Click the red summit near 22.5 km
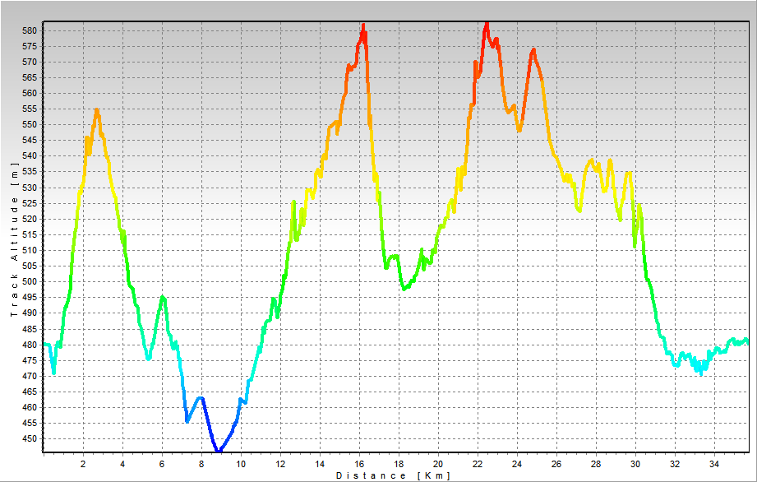 pos(487,25)
